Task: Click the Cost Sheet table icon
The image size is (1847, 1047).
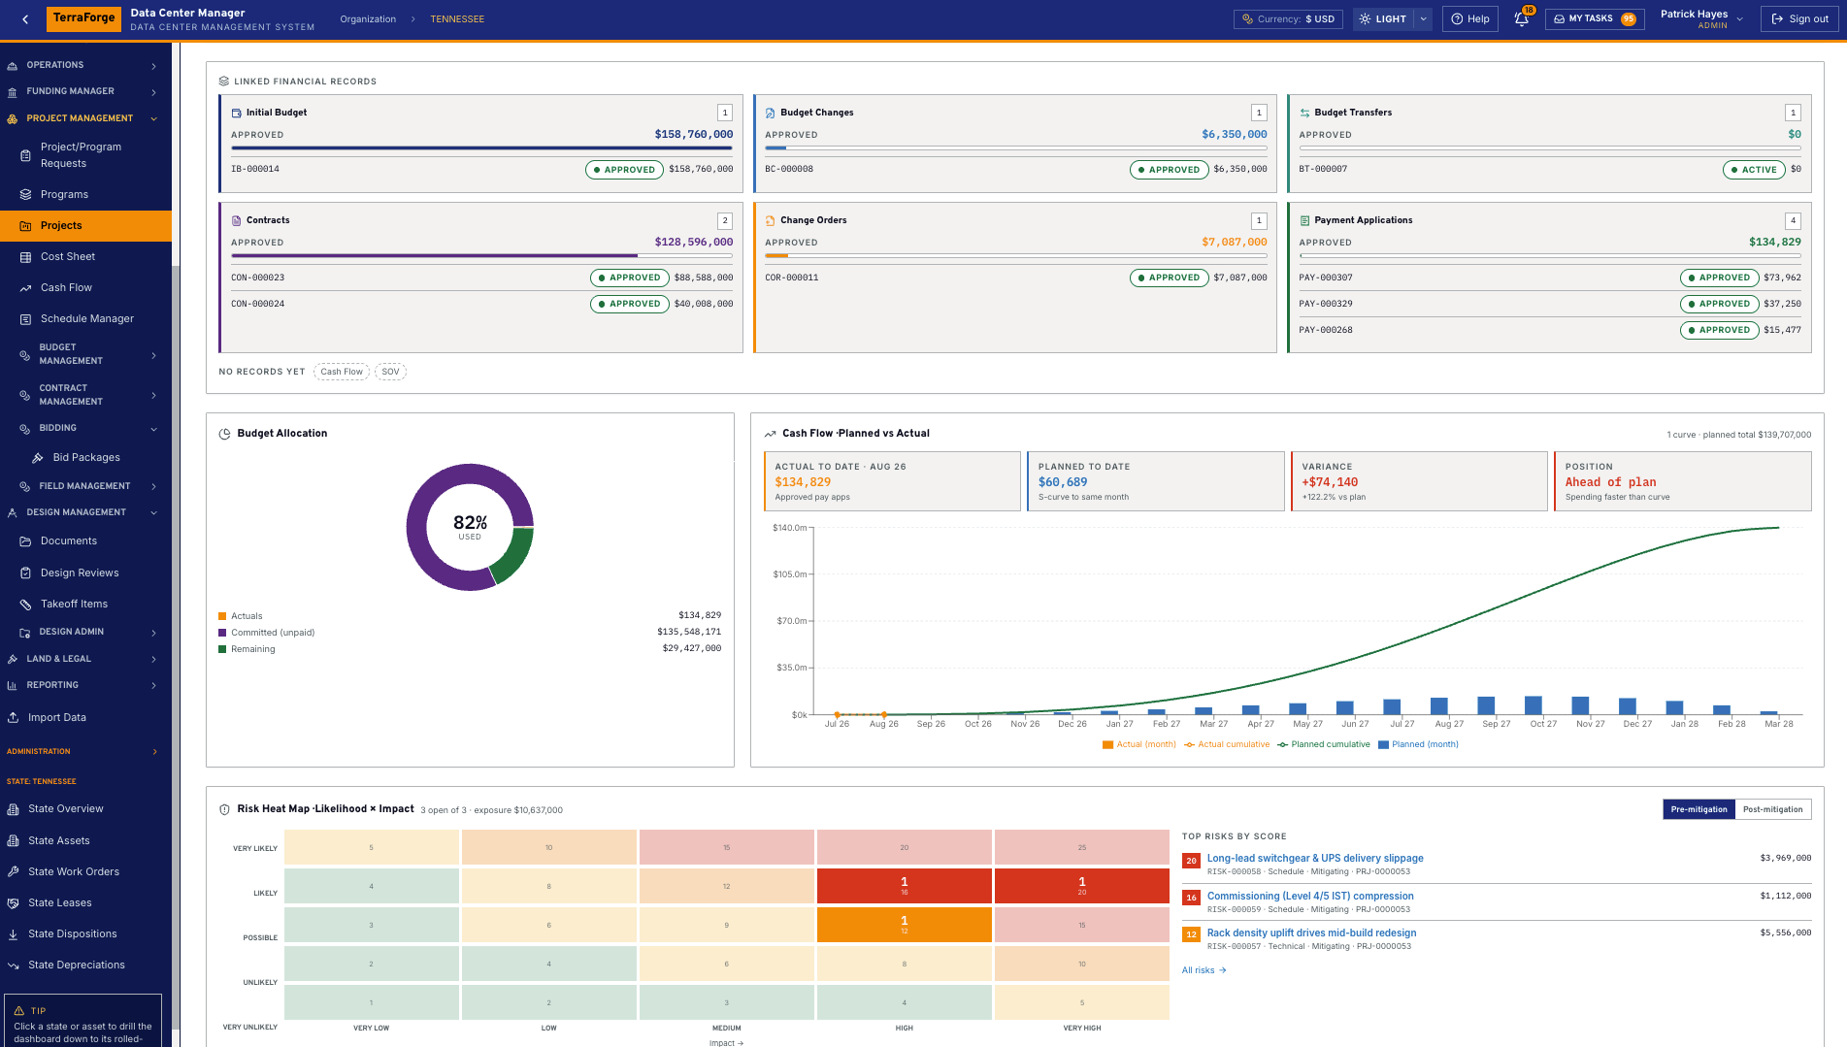Action: 25,256
